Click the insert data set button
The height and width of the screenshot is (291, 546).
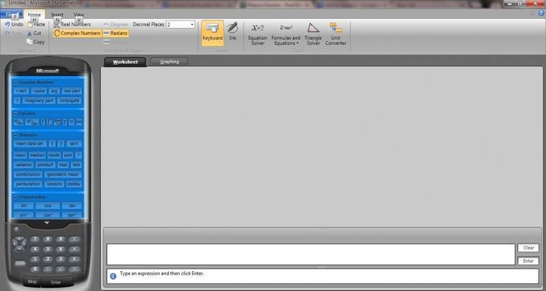click(x=29, y=143)
